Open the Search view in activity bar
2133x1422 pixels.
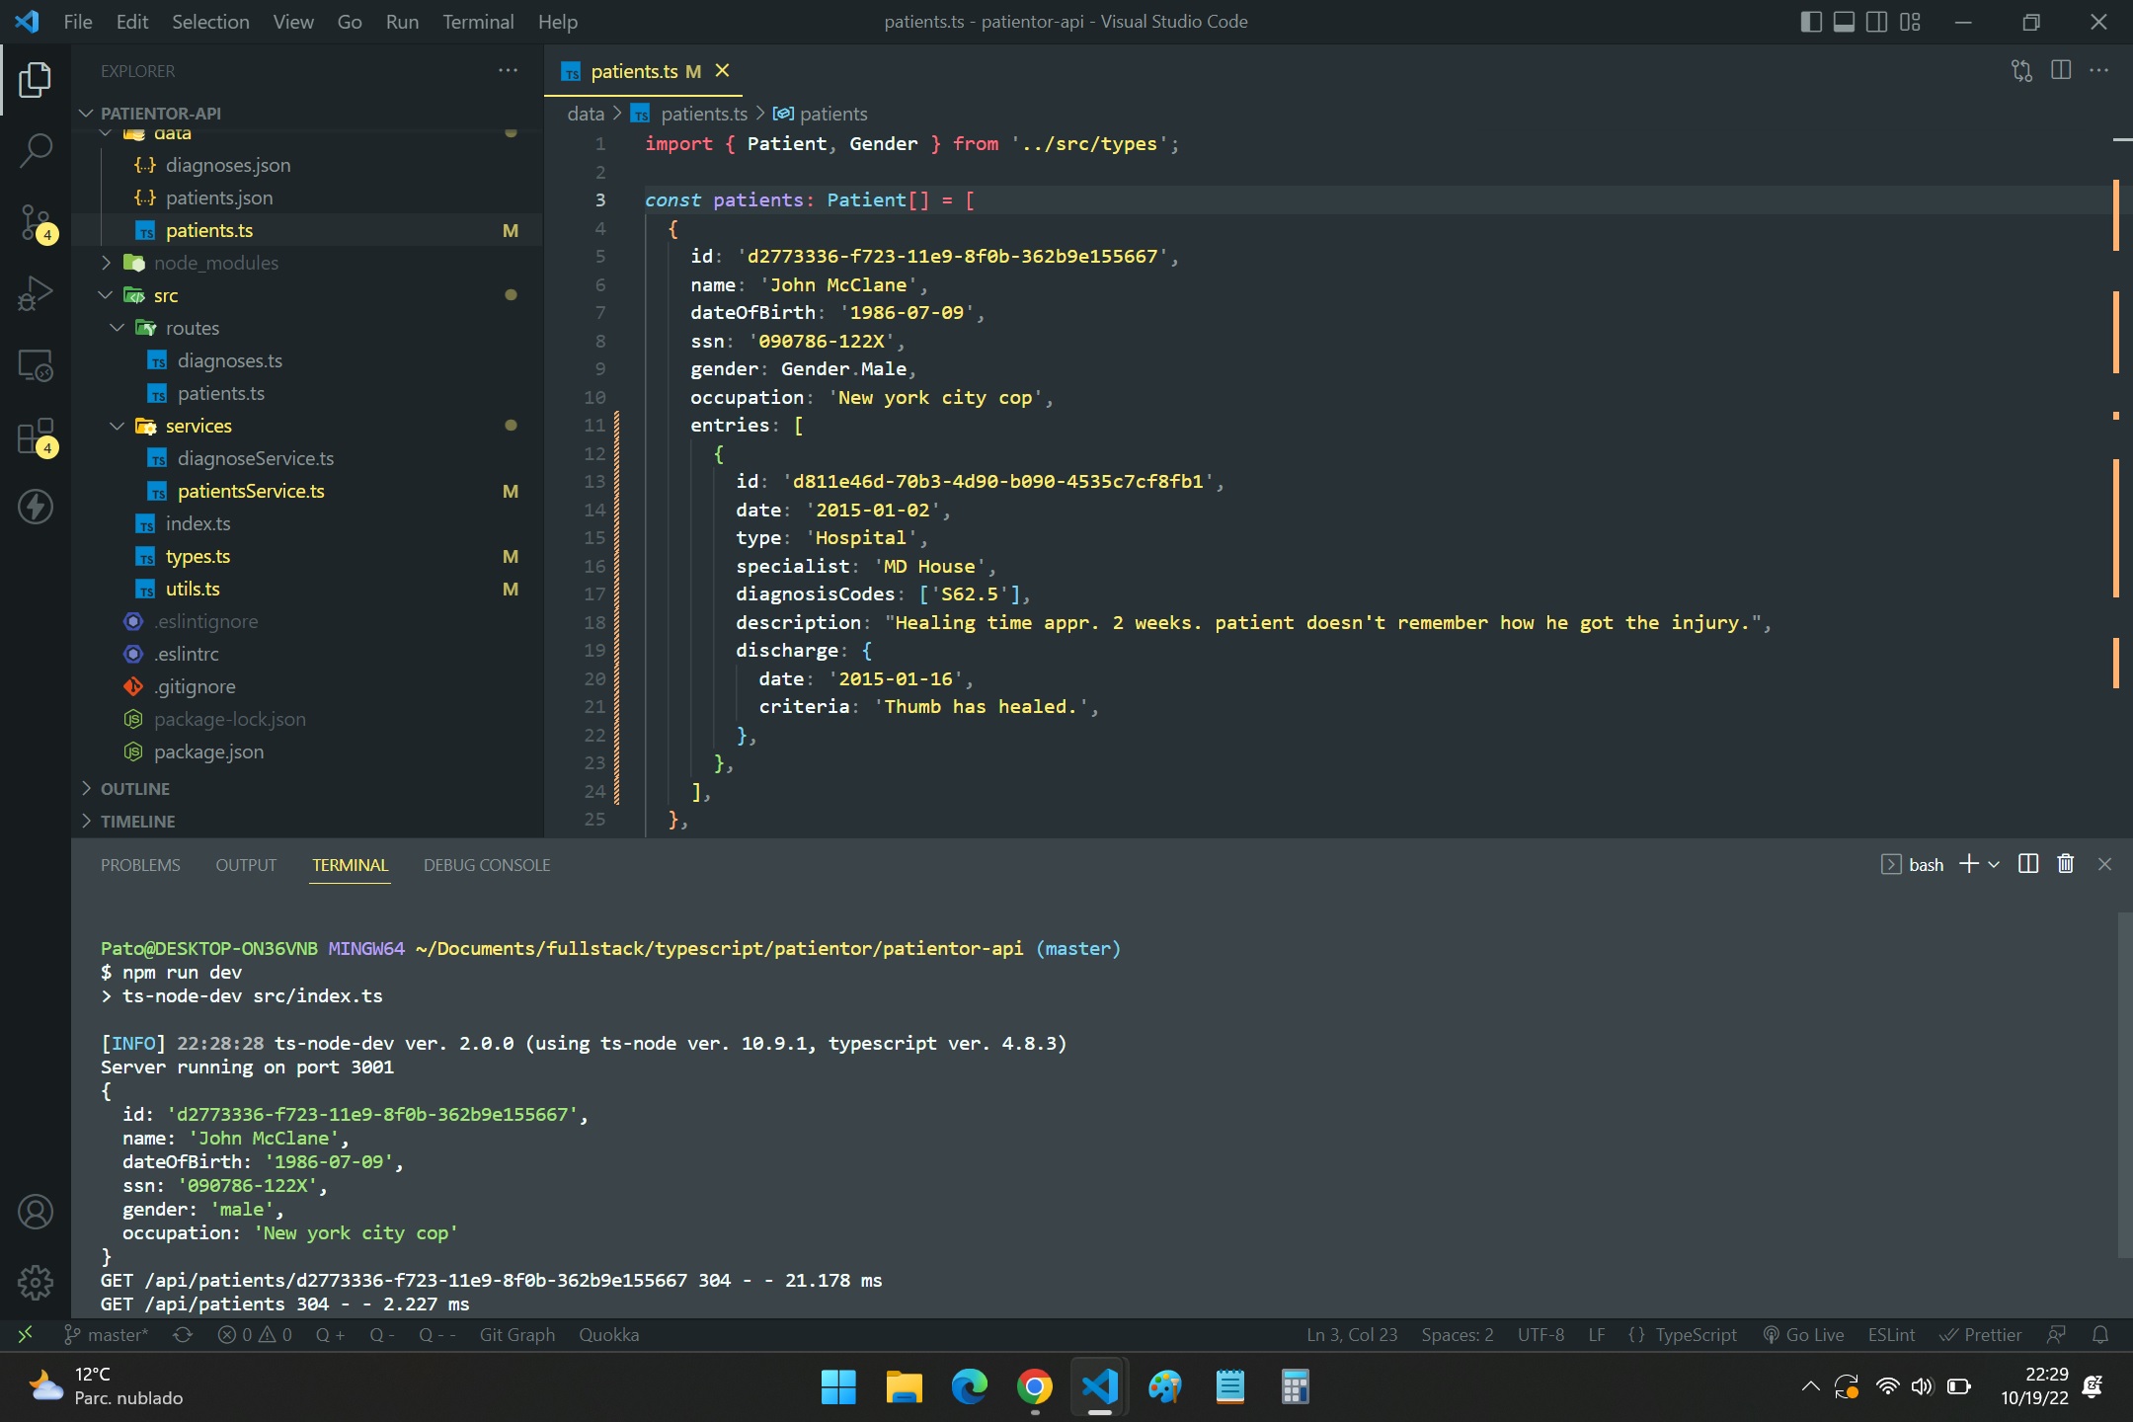tap(36, 151)
